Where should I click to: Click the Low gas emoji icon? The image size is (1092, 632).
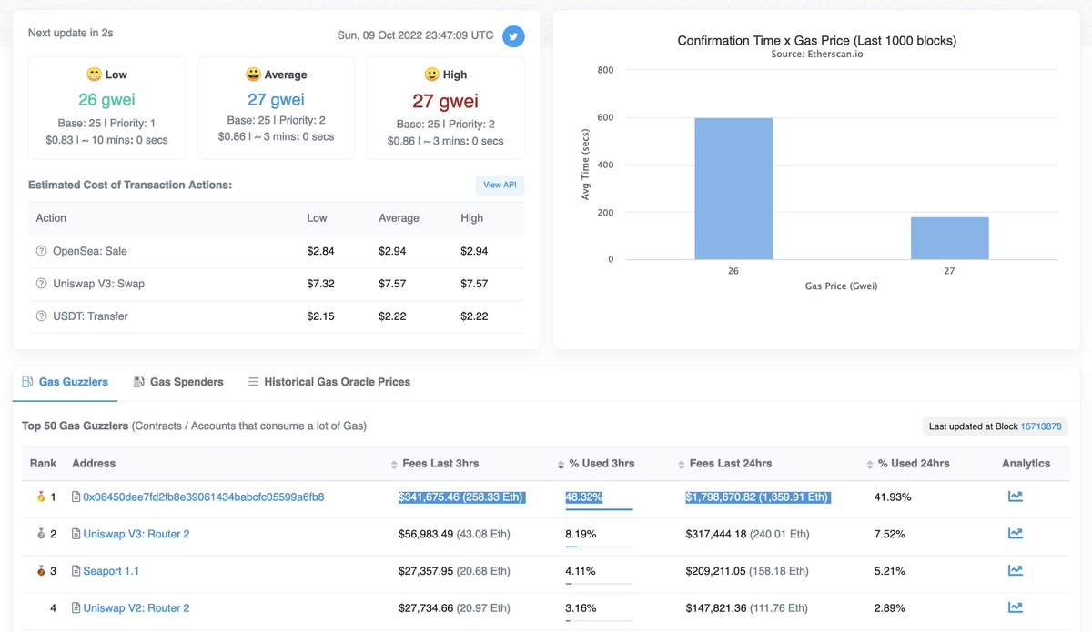[x=94, y=75]
